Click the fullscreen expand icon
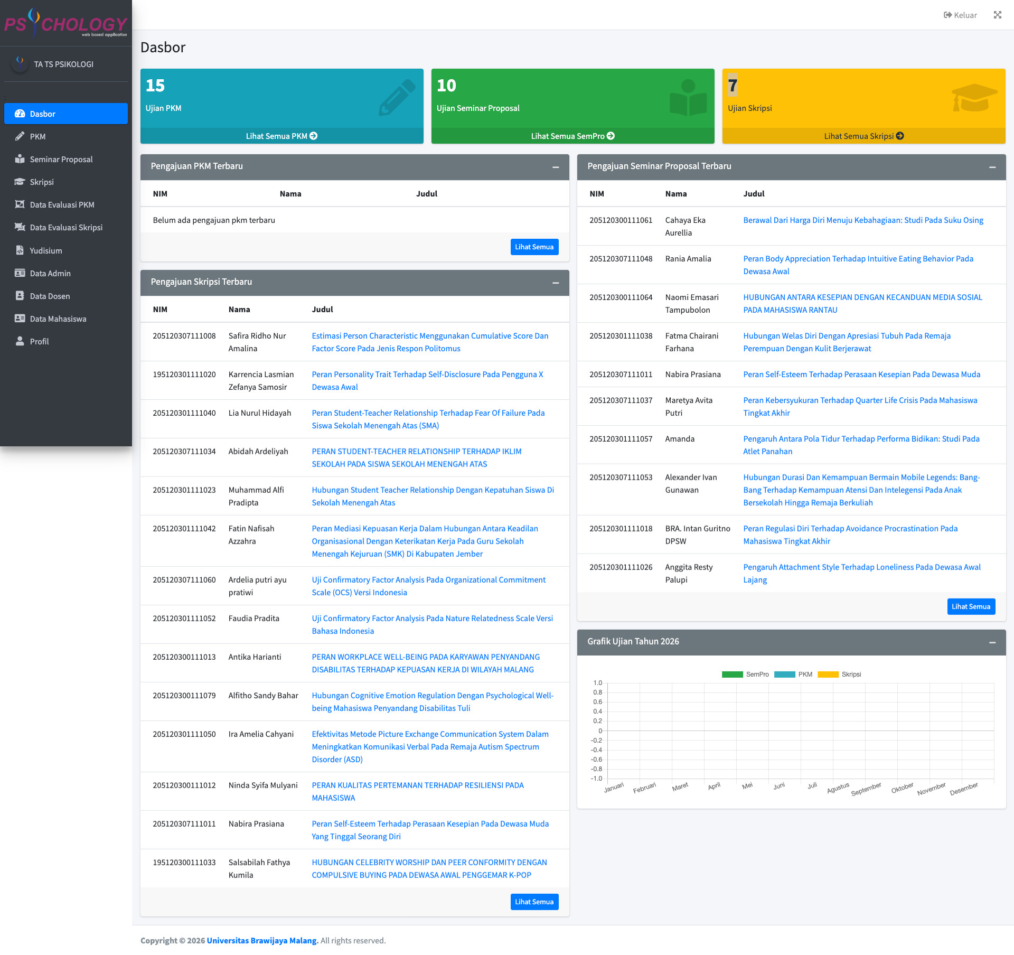The image size is (1014, 955). coord(997,15)
